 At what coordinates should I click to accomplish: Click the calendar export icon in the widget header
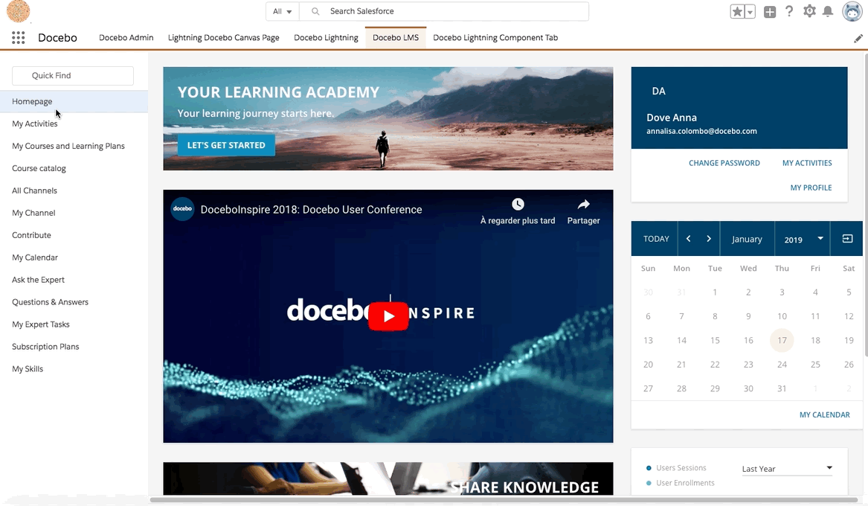[x=846, y=238]
